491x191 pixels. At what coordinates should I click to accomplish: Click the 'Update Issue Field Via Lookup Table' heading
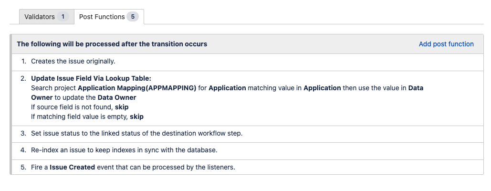click(91, 78)
